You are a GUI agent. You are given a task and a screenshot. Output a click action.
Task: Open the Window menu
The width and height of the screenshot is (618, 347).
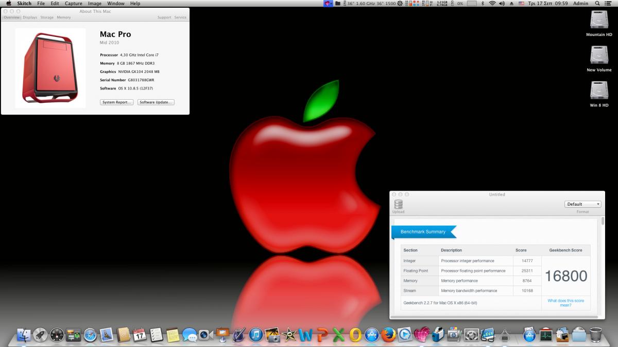click(116, 4)
